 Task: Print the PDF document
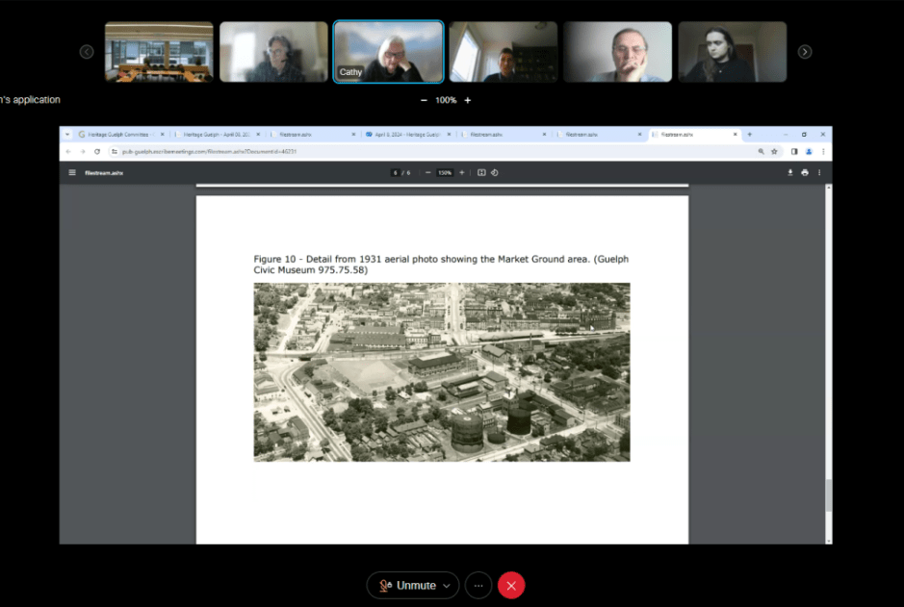click(805, 173)
